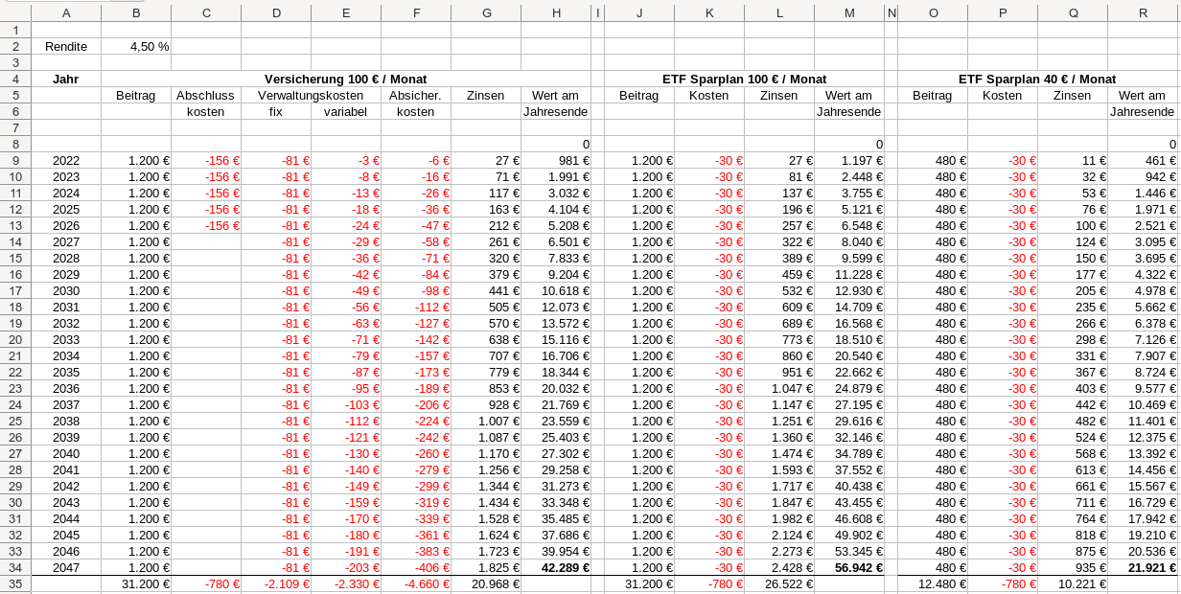1181x594 pixels.
Task: Click the total 26.522 € interest cell
Action: tap(779, 583)
